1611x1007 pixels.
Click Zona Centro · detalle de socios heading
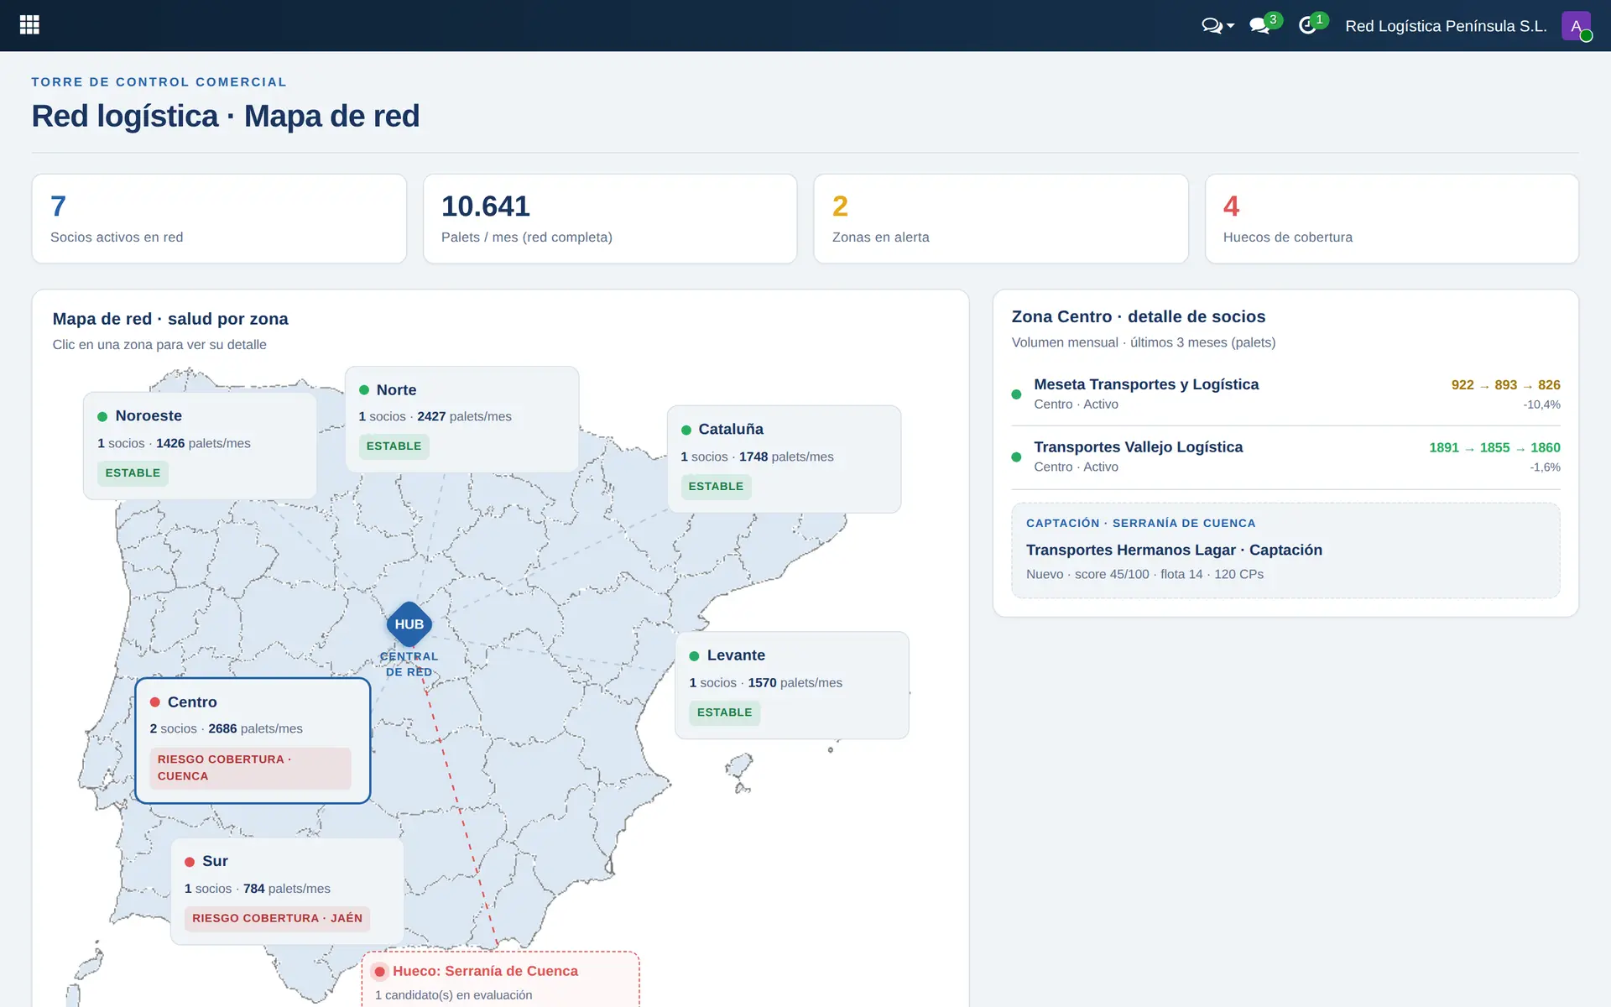coord(1138,316)
